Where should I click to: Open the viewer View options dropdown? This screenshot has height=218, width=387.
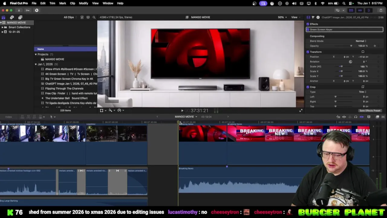tap(295, 17)
